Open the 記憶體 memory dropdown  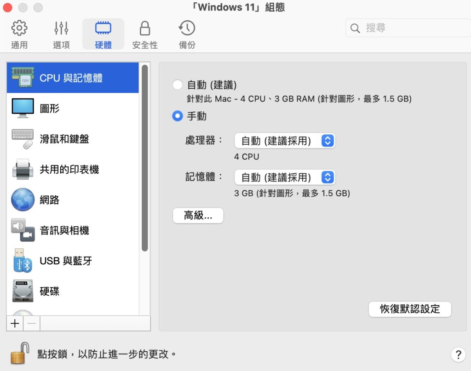coord(284,177)
